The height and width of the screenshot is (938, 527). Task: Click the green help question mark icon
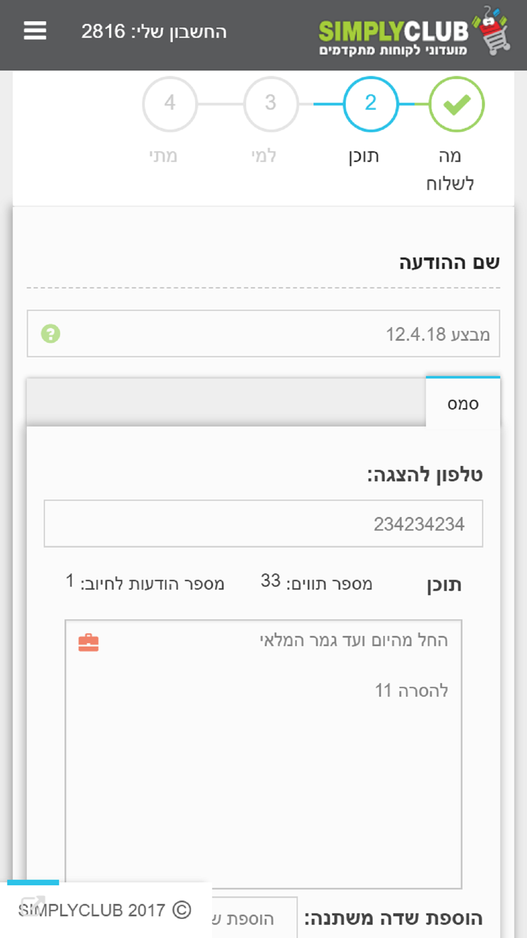click(x=51, y=333)
